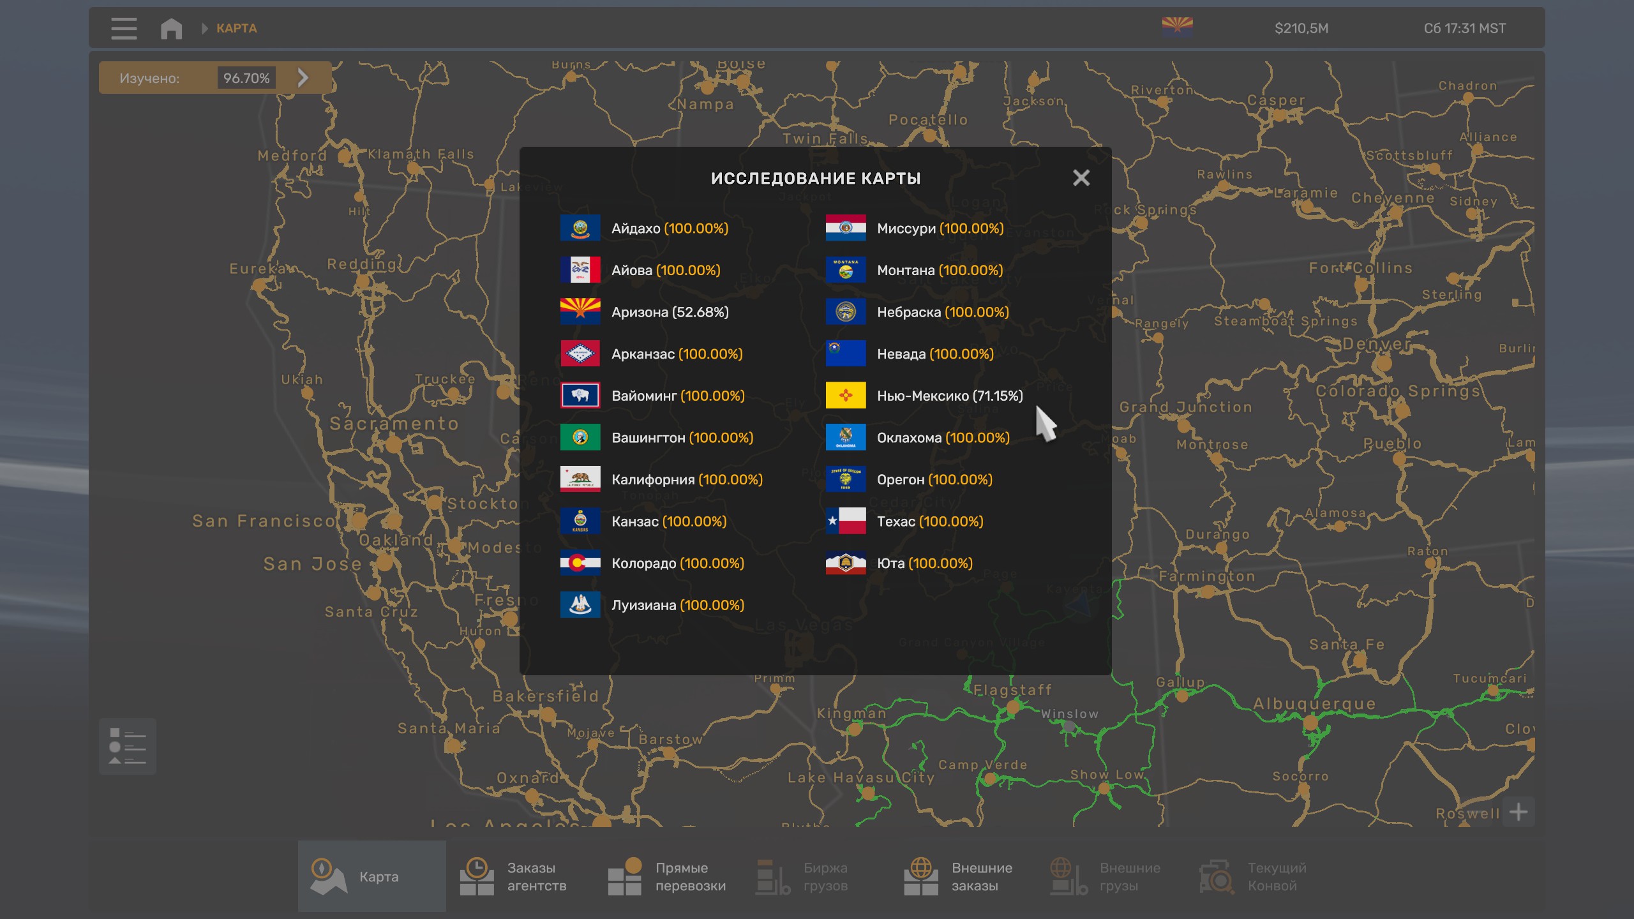Close the map exploration dialog
Viewport: 1634px width, 919px height.
point(1081,178)
